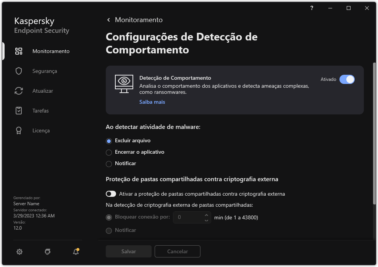
Task: Enable shared folder protection against external encryption
Action: [111, 194]
